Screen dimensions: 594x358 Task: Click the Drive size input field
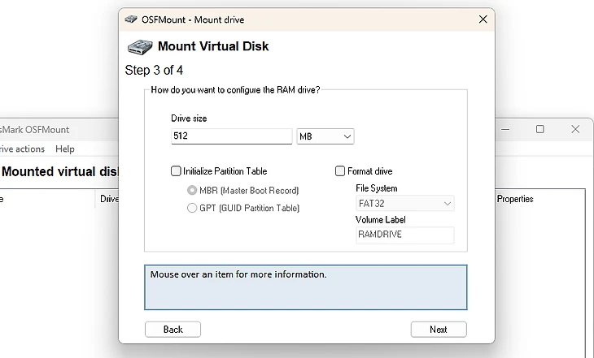231,136
